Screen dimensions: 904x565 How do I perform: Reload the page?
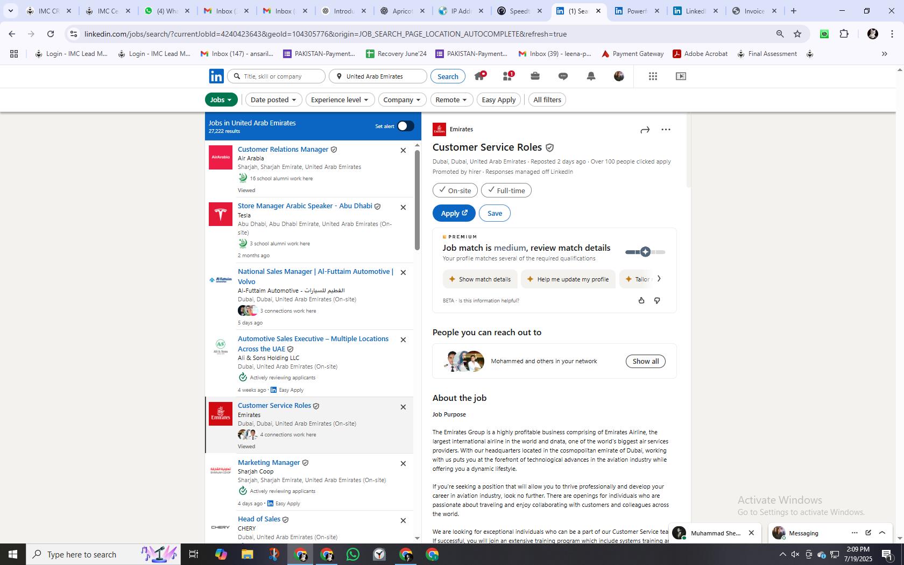[x=51, y=34]
